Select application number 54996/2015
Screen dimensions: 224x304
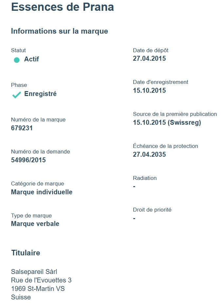pos(28,160)
